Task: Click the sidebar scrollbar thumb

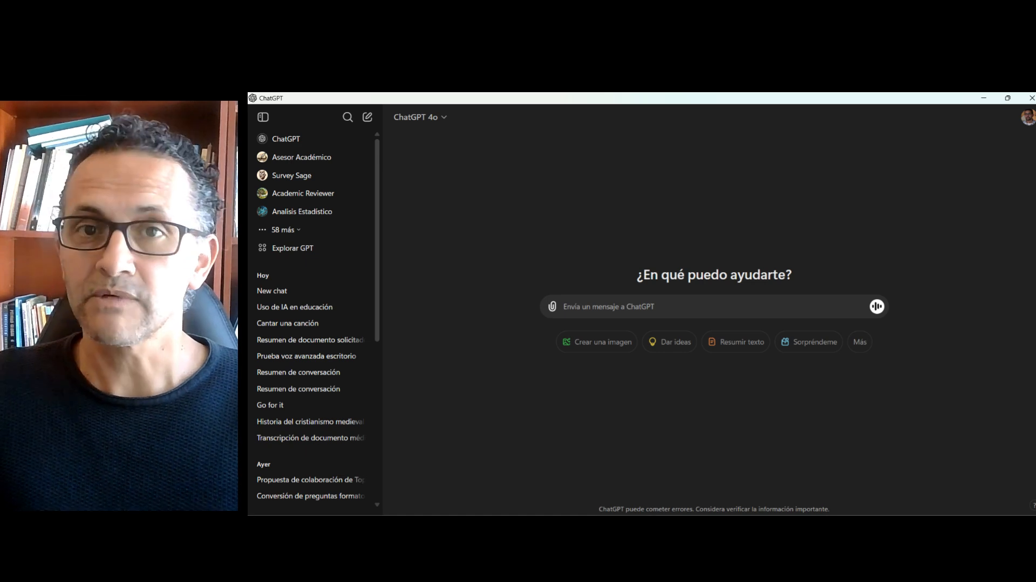Action: point(377,240)
